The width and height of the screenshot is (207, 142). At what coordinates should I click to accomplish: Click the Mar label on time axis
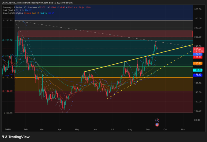click(x=42, y=129)
